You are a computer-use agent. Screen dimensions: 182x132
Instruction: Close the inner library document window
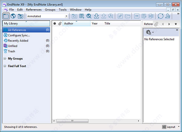(x=177, y=10)
